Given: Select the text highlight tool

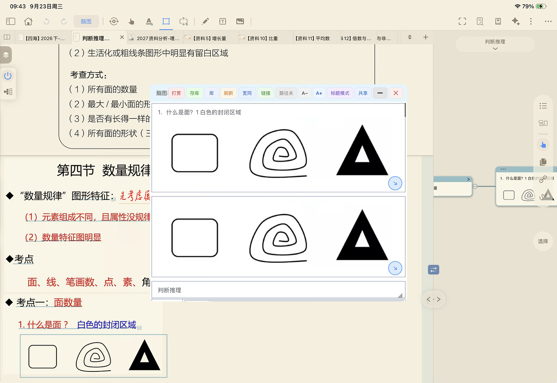Looking at the screenshot, I should pos(149,21).
